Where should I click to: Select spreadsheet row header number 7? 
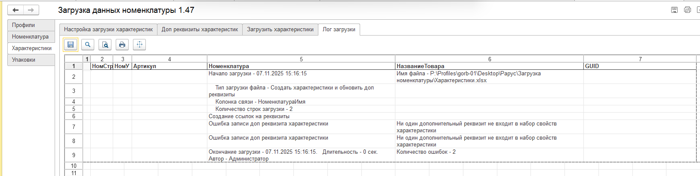pos(74,127)
